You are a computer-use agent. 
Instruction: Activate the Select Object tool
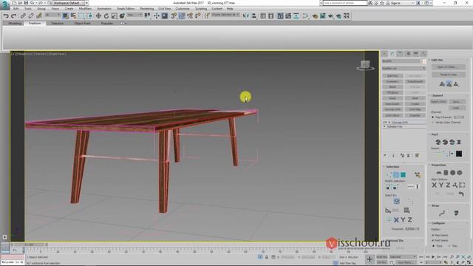[x=66, y=16]
